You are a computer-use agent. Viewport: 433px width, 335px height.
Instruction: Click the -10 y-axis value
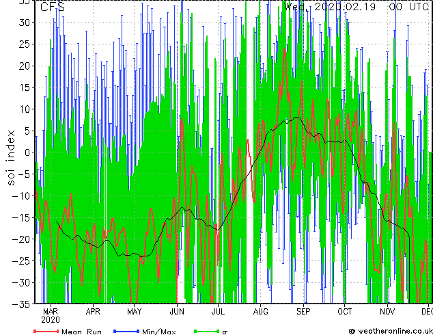(21, 196)
